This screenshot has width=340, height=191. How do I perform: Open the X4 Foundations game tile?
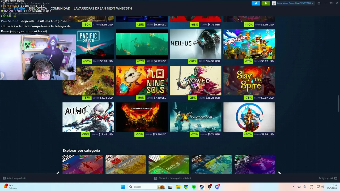point(195,117)
